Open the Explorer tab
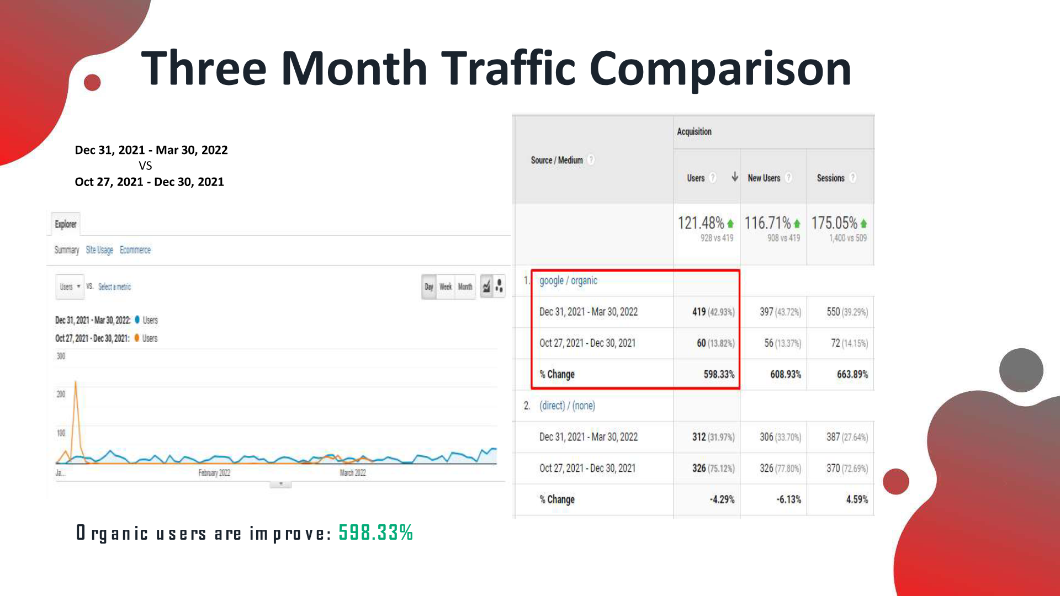 [x=66, y=224]
